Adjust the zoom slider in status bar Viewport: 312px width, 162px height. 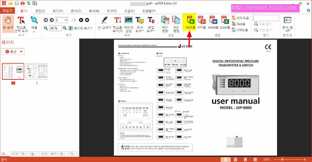click(x=282, y=159)
